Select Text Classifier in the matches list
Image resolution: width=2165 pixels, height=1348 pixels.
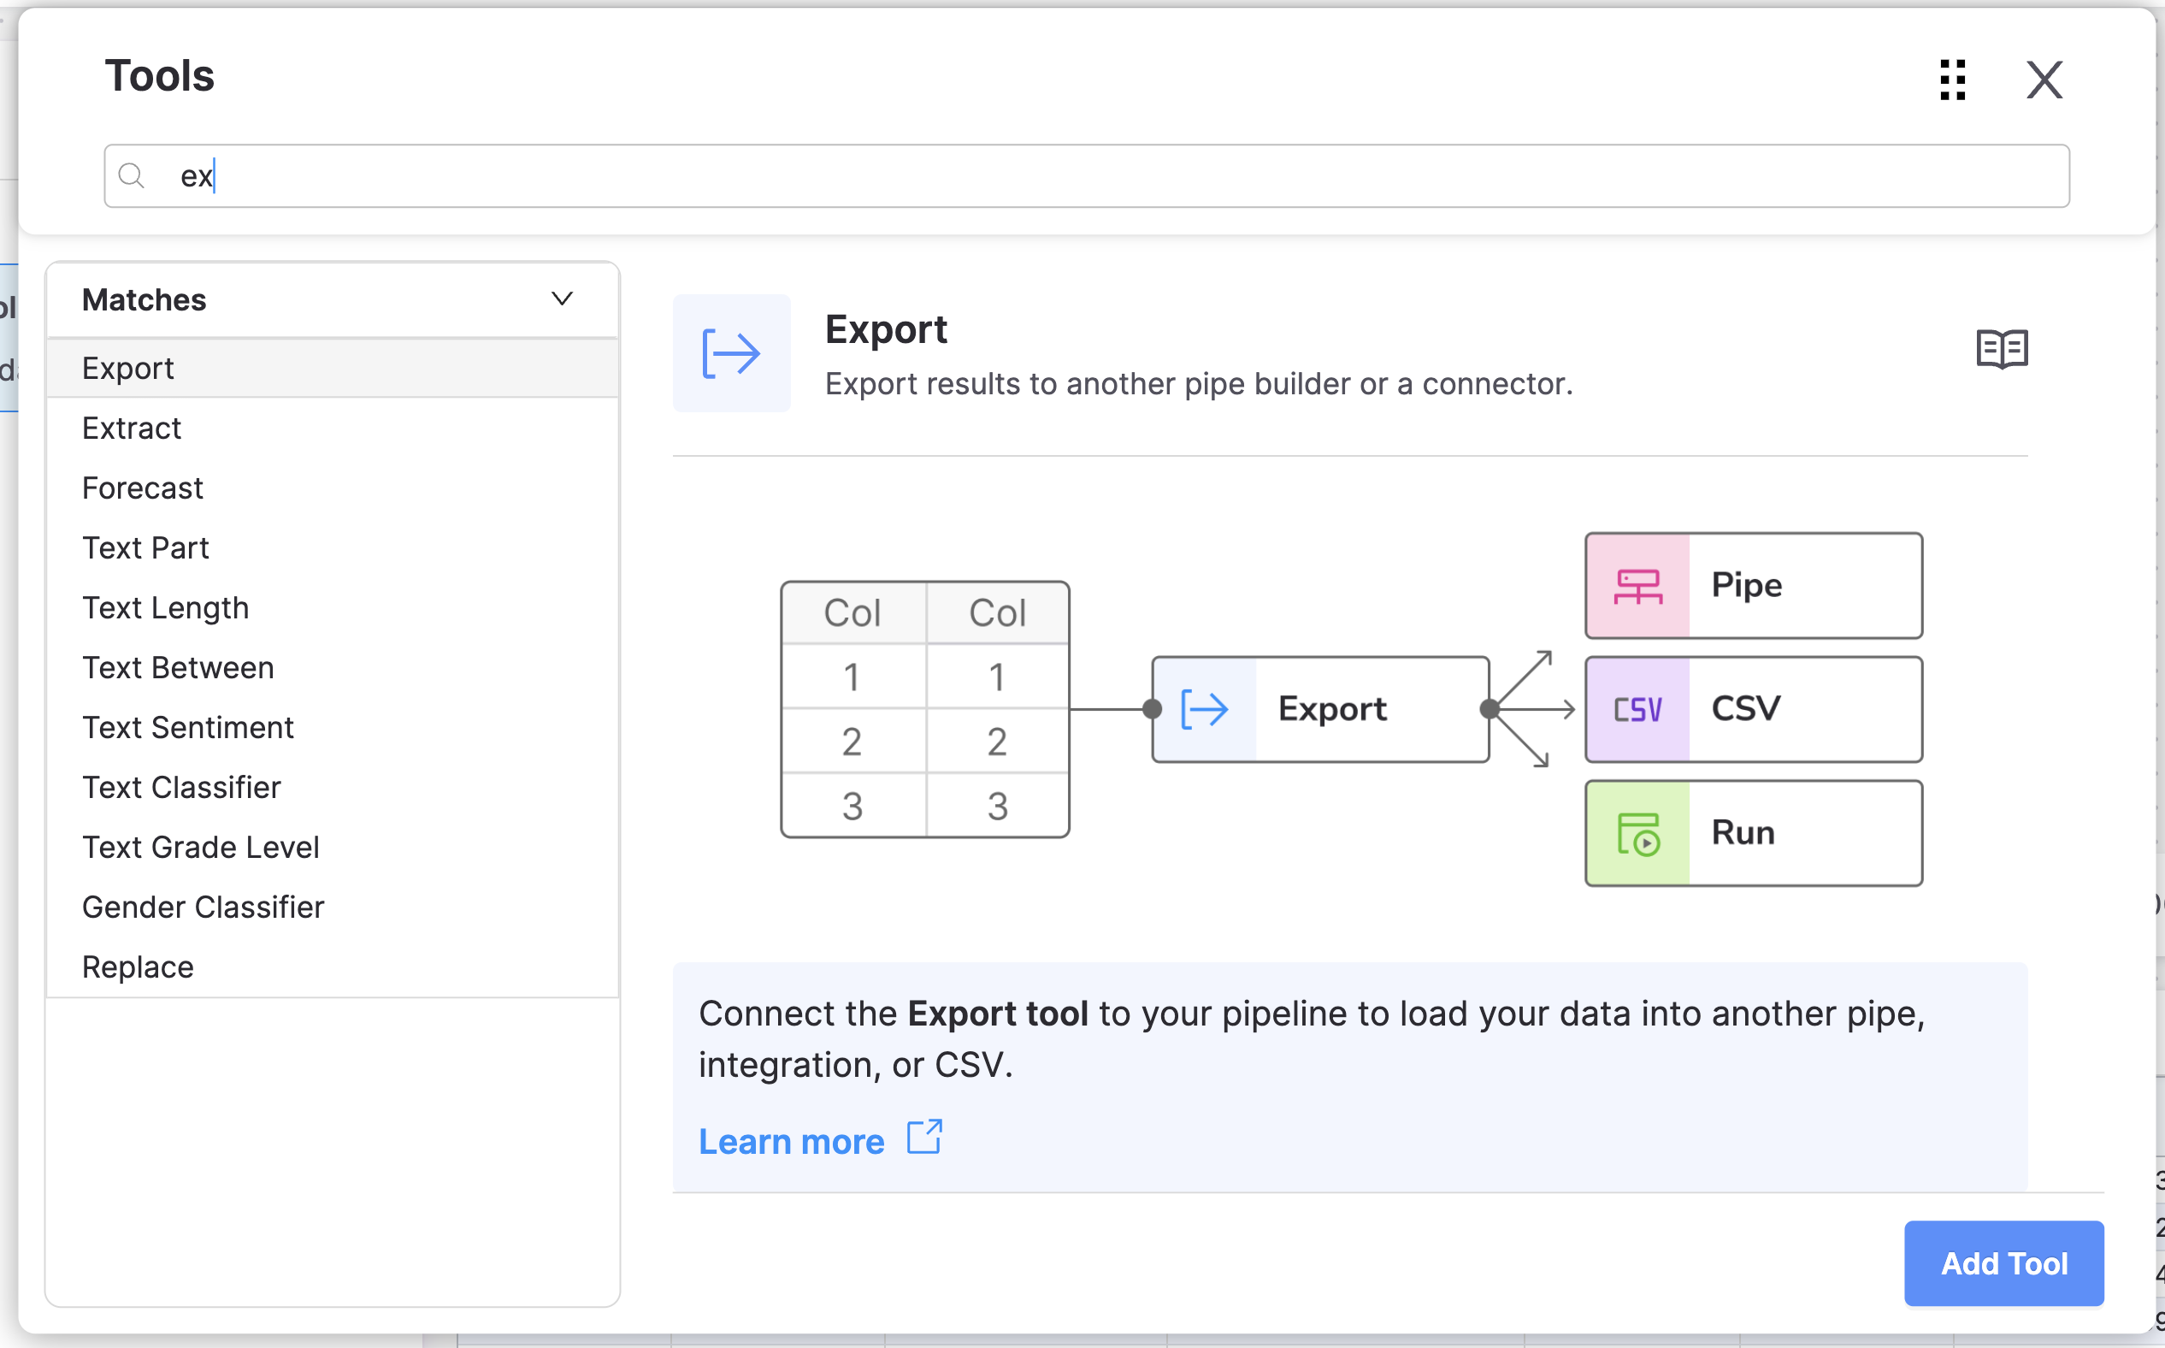(333, 786)
